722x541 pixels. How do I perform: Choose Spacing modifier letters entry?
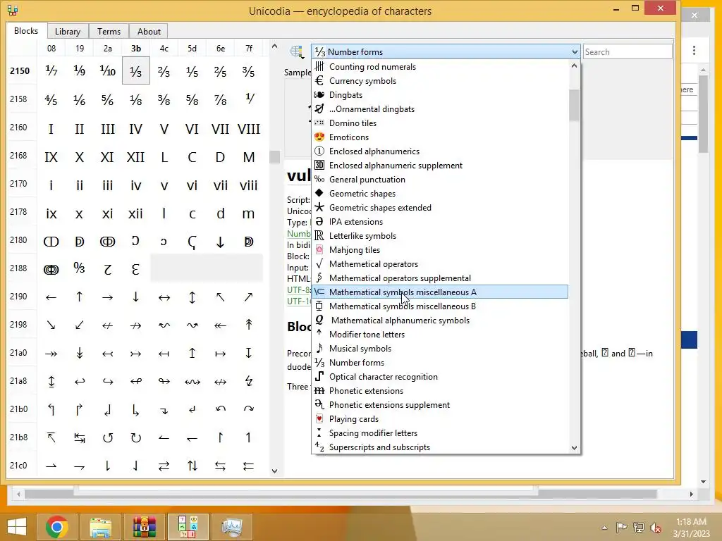click(440, 433)
